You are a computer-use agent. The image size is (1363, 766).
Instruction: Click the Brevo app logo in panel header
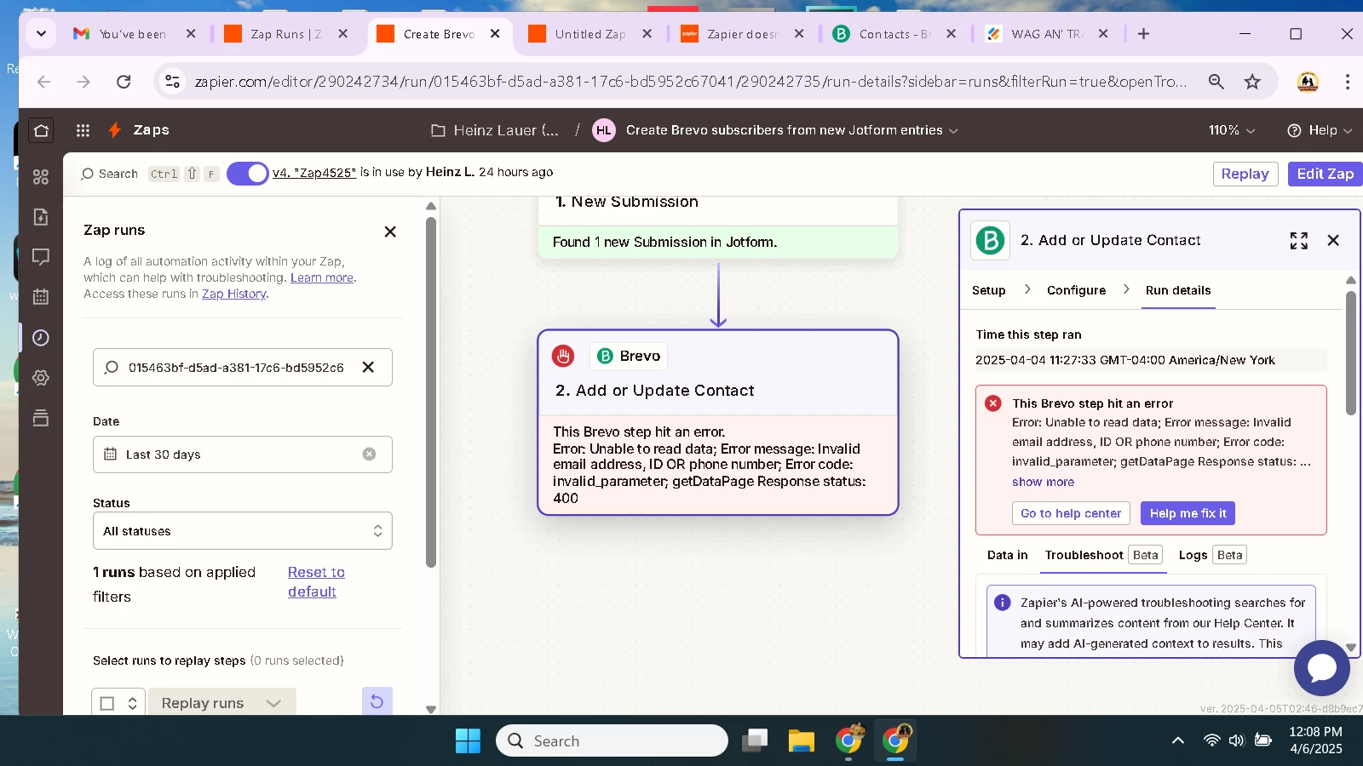(x=990, y=241)
